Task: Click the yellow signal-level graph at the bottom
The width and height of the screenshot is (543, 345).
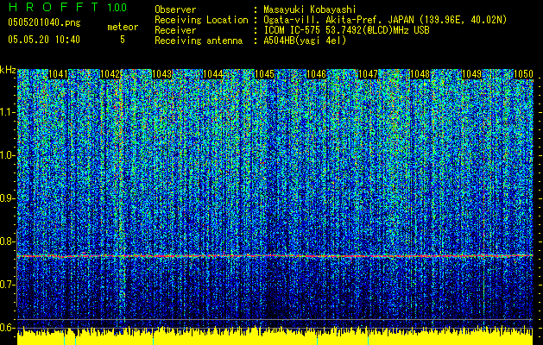Action: pos(275,336)
